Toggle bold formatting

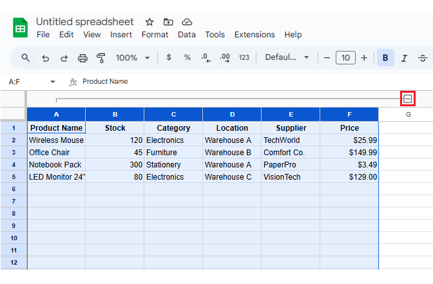[385, 58]
